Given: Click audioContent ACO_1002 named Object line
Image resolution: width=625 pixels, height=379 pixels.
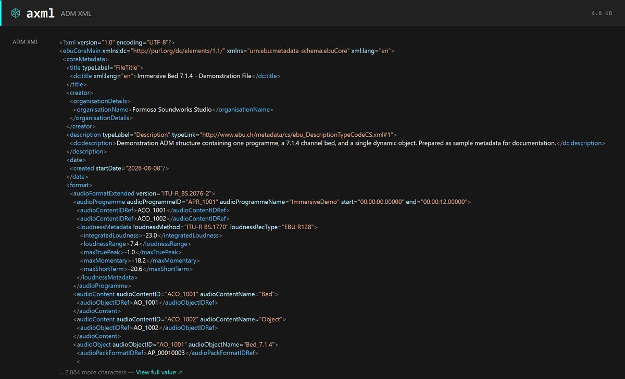Looking at the screenshot, I should click(180, 319).
